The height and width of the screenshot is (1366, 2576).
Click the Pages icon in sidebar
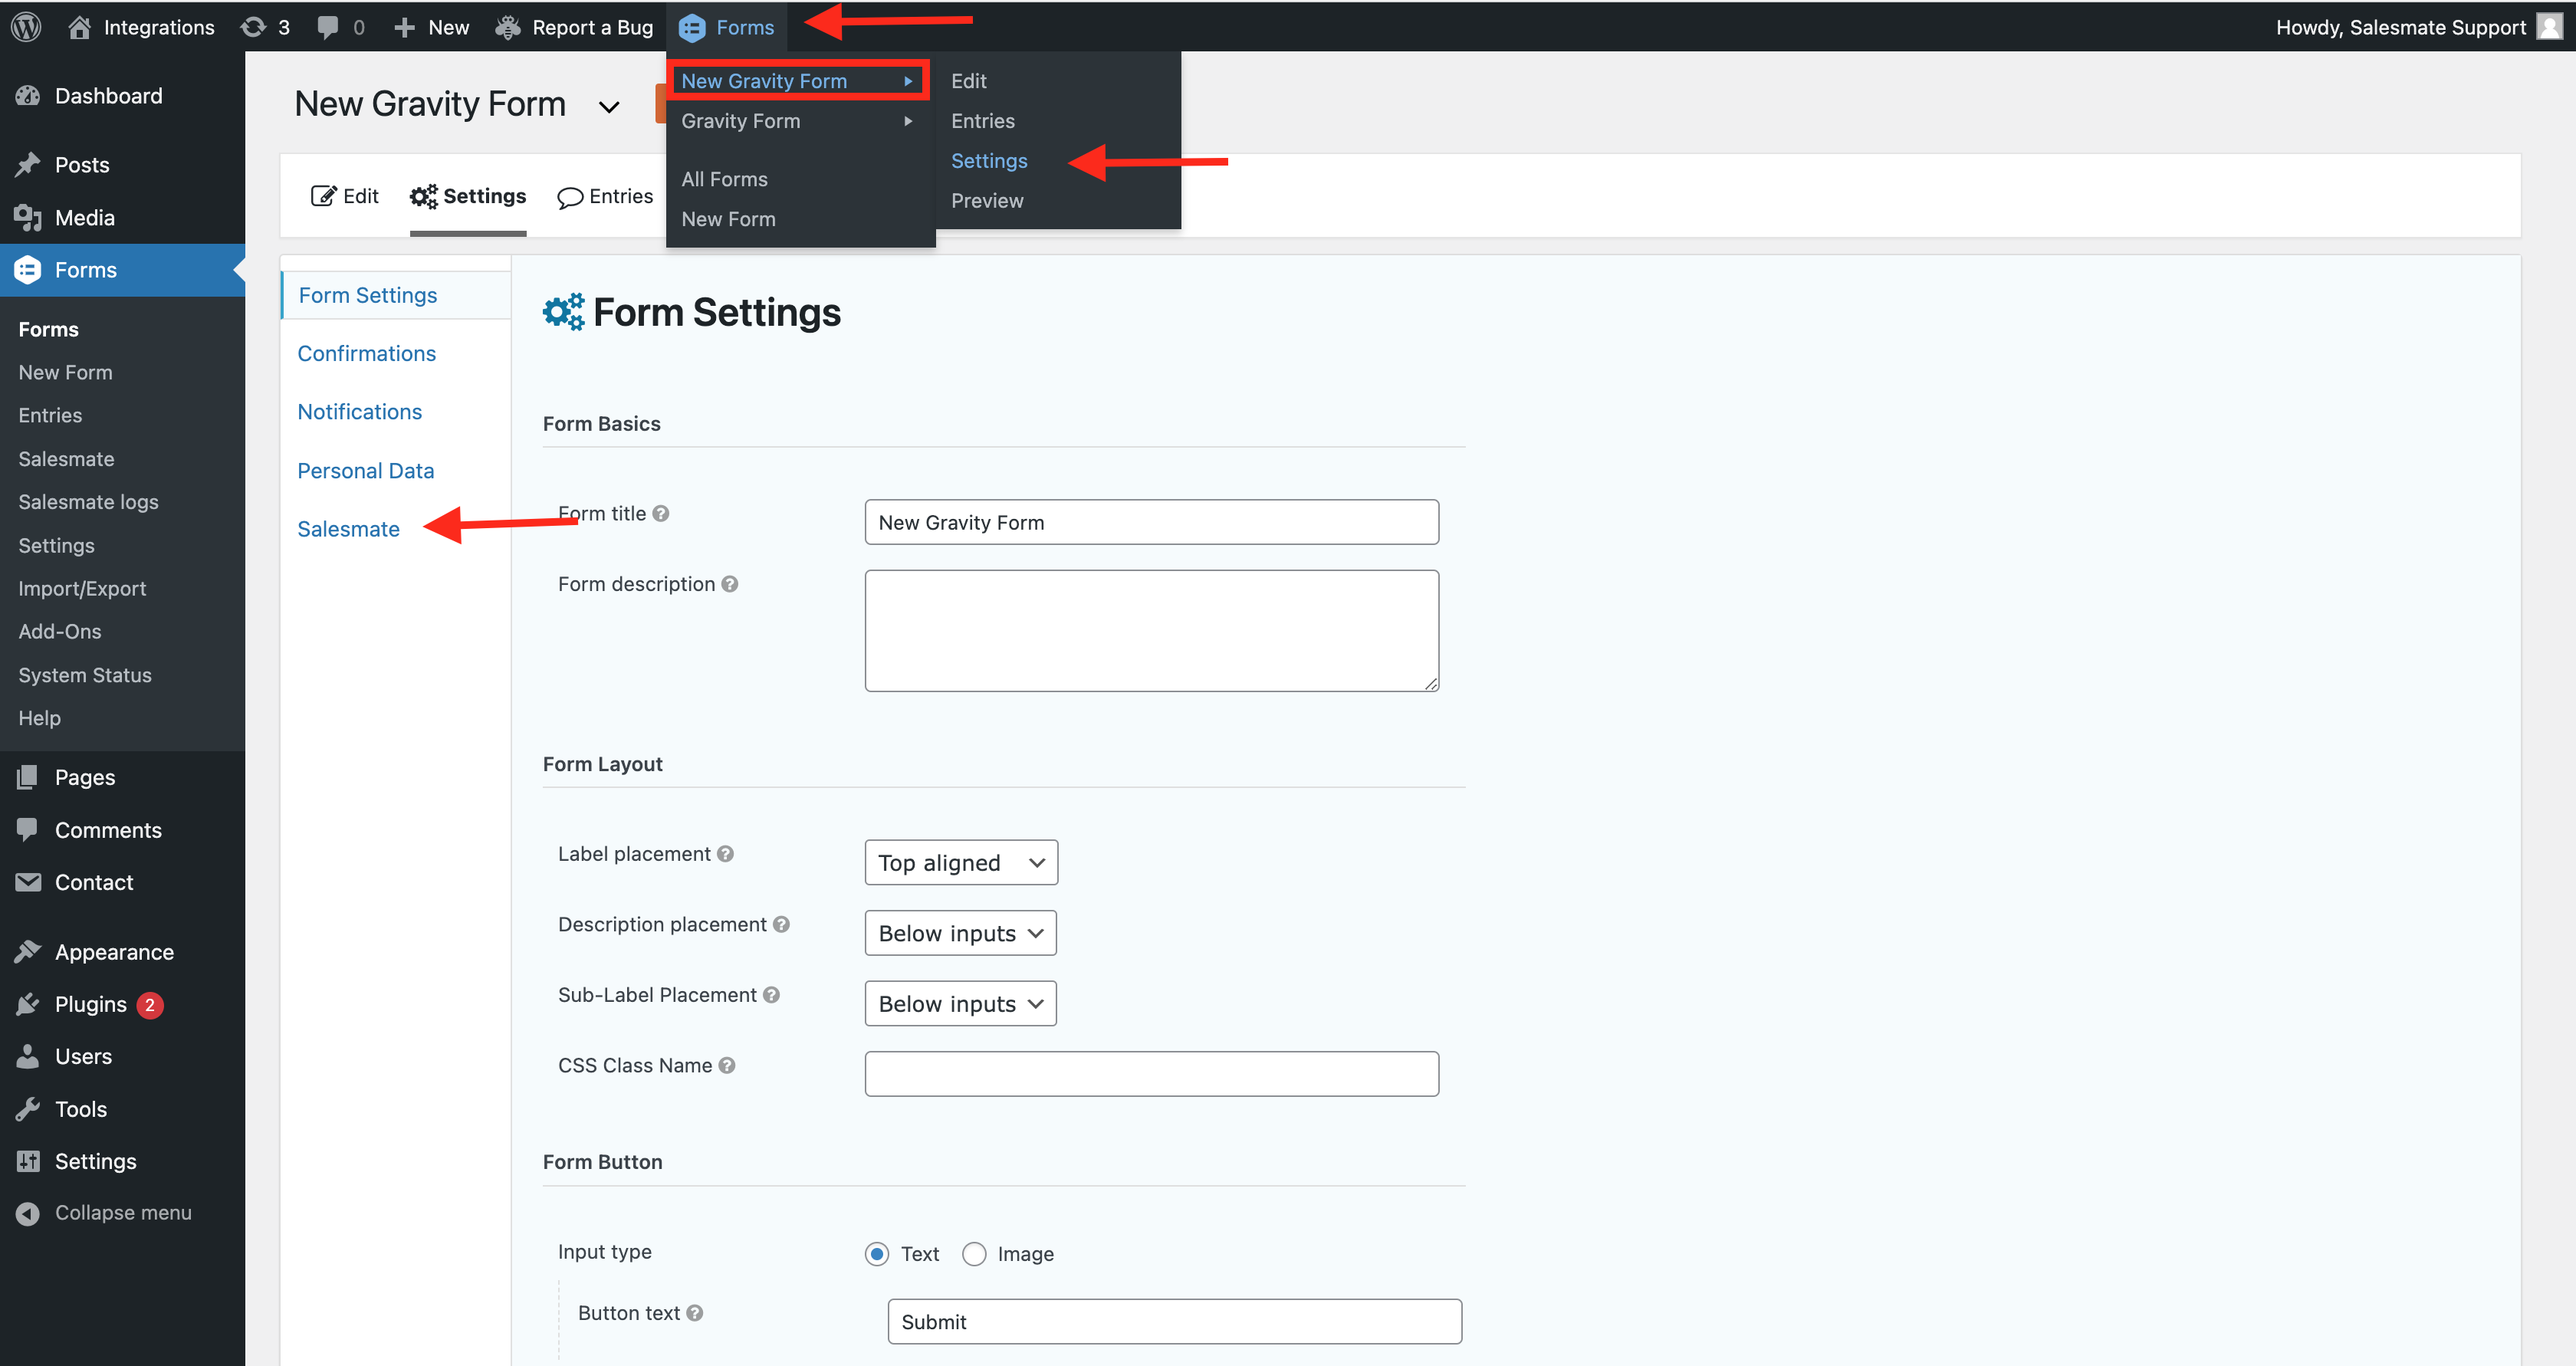click(28, 777)
